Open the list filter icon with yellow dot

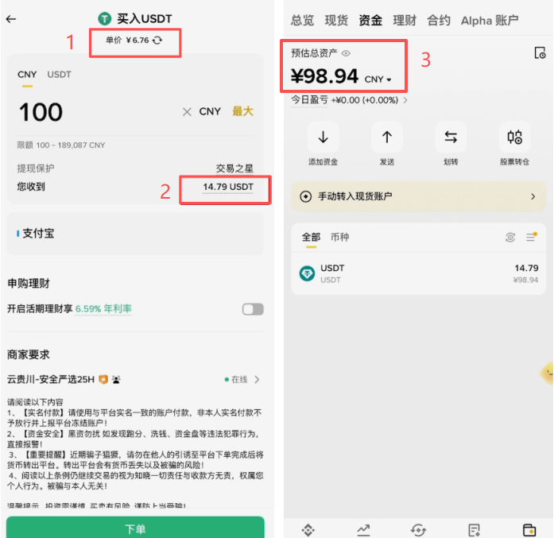(x=531, y=237)
